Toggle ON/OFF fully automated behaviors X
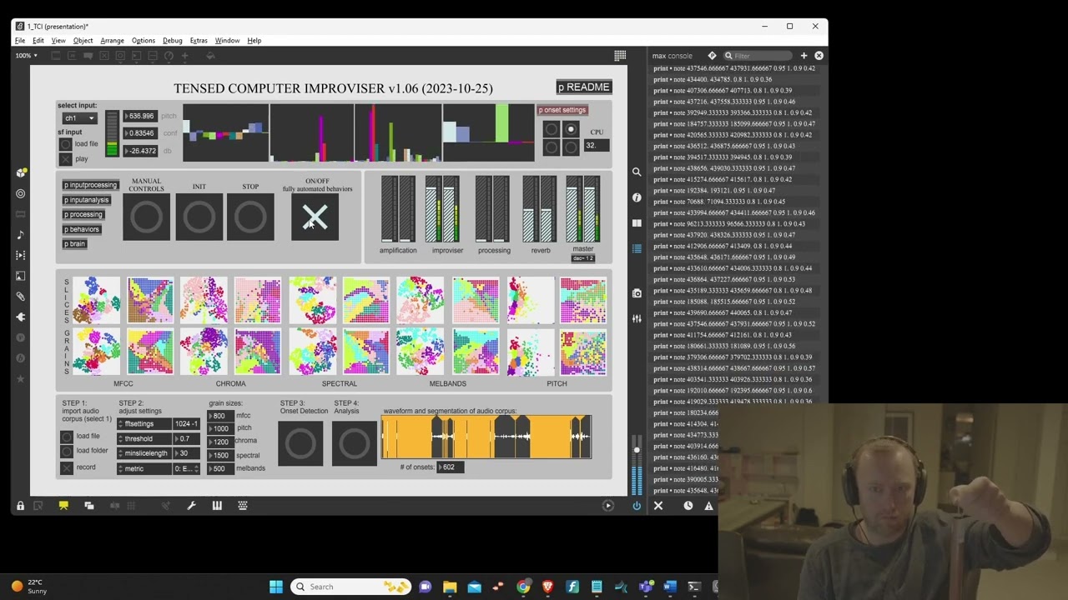This screenshot has width=1068, height=600. click(315, 217)
